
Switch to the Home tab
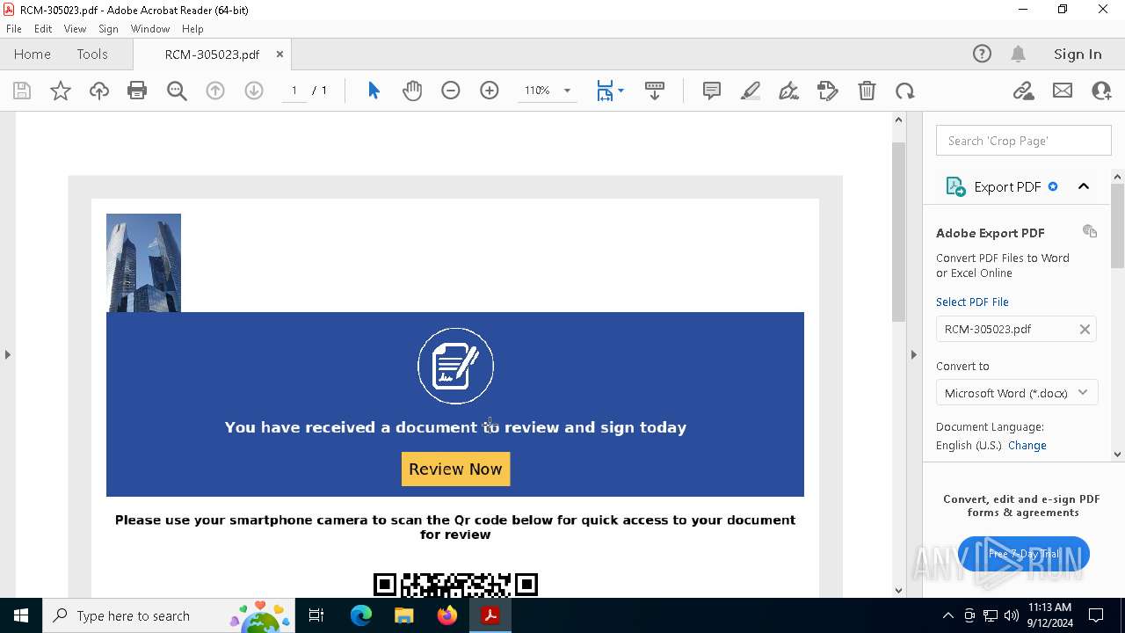coord(33,54)
